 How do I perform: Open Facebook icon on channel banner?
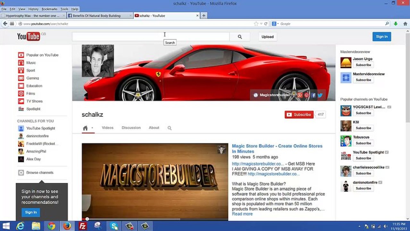tap(314, 95)
